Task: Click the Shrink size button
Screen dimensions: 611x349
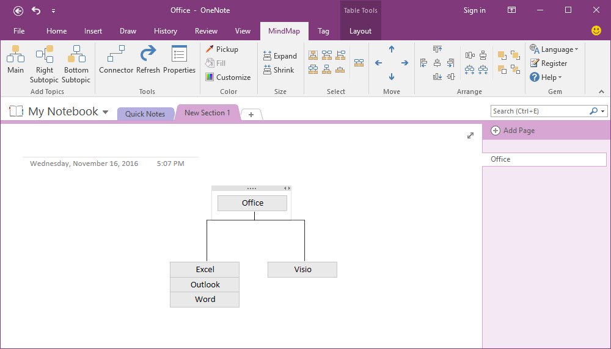Action: [x=279, y=70]
